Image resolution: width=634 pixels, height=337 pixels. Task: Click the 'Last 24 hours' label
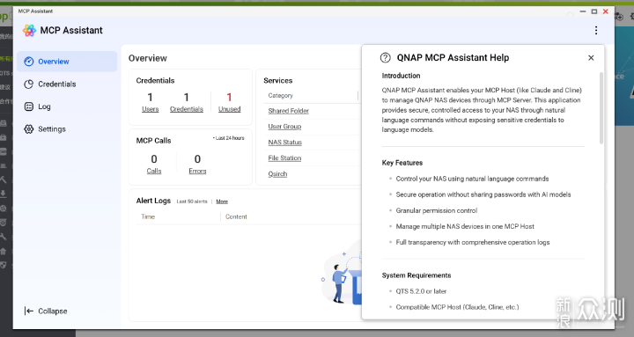pos(229,138)
